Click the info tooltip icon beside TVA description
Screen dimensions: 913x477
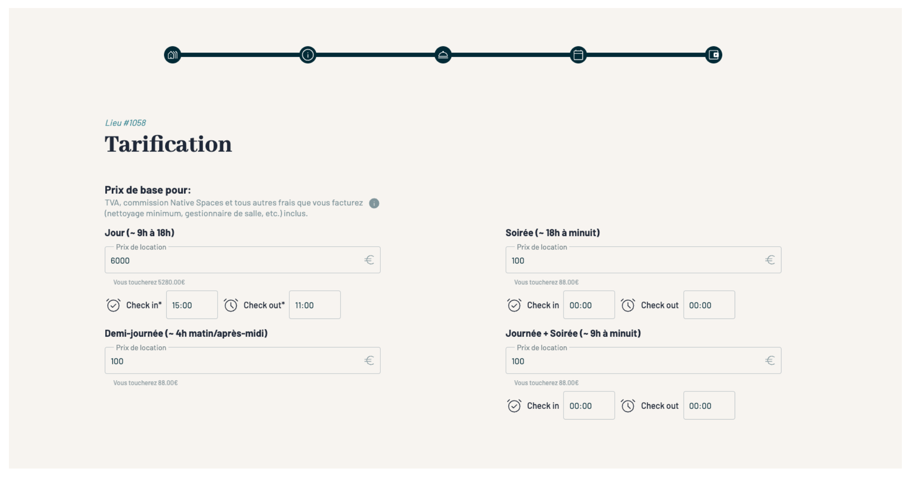pos(374,204)
